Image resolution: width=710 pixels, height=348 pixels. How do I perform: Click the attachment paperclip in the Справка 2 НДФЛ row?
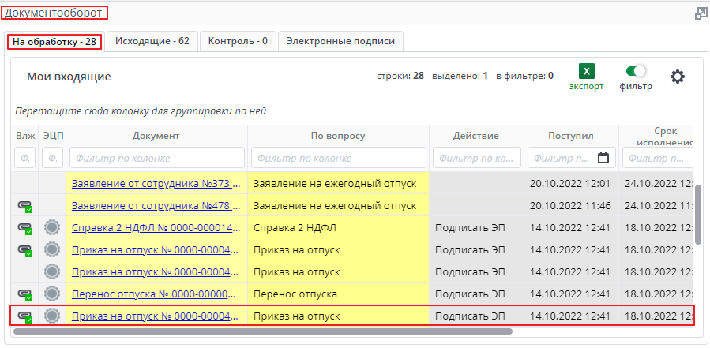tap(25, 228)
